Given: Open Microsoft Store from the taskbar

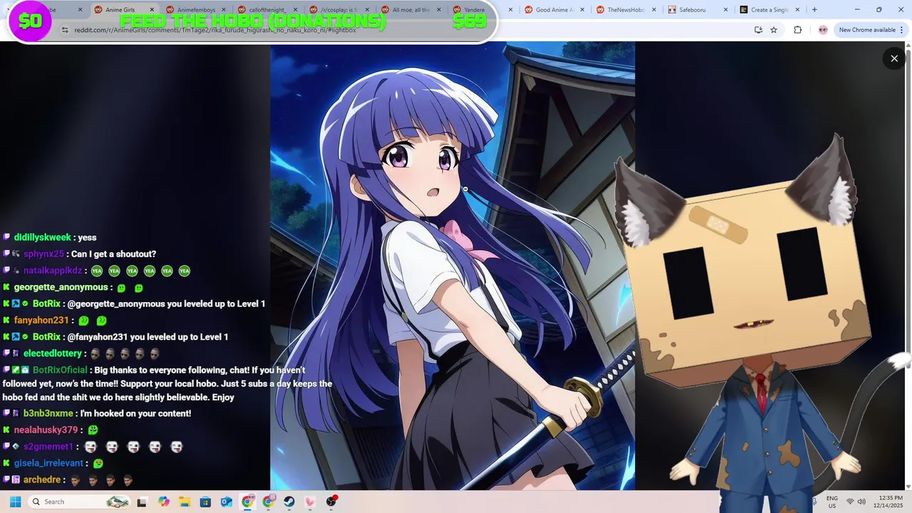Looking at the screenshot, I should tap(205, 502).
